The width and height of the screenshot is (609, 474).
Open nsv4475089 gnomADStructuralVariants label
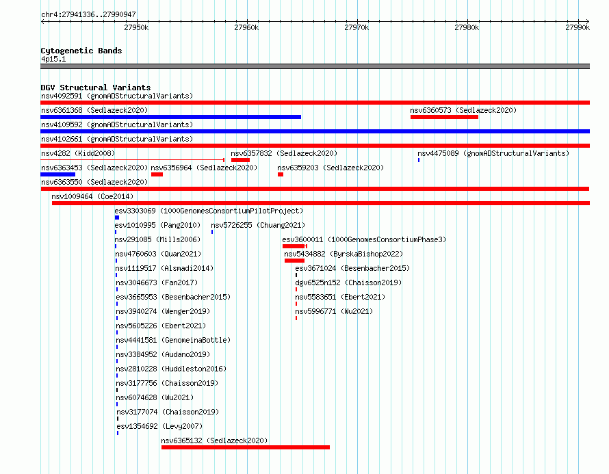pyautogui.click(x=493, y=153)
